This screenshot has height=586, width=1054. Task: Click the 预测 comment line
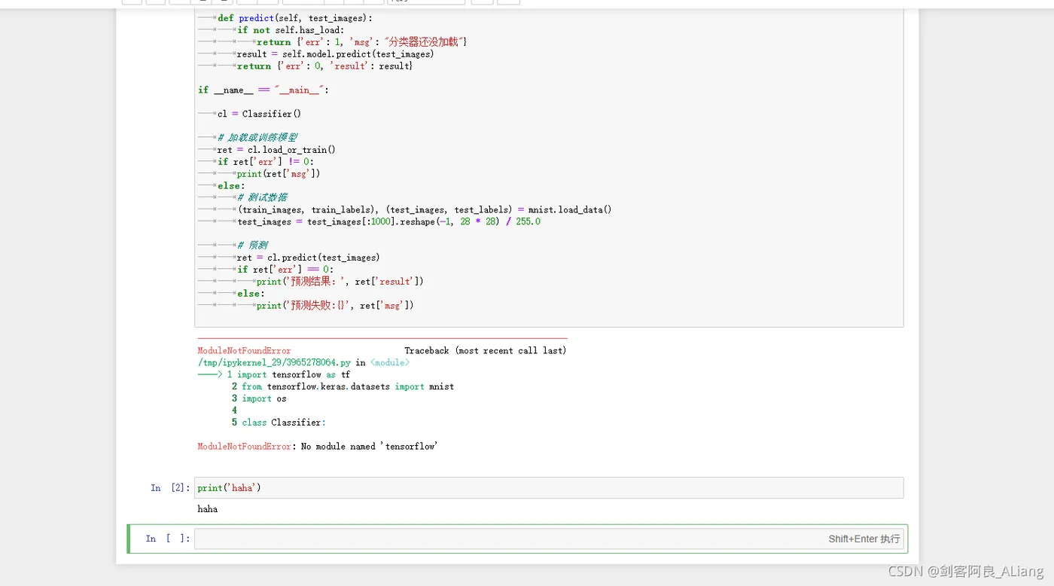click(x=252, y=245)
